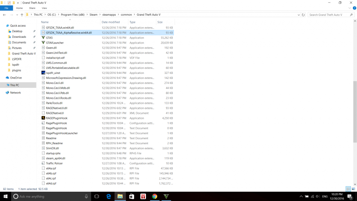Select startup.rphs file name
Viewport: 357px width, 201px height.
pyautogui.click(x=53, y=153)
